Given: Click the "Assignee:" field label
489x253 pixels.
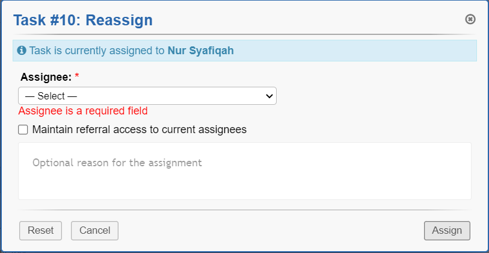Looking at the screenshot, I should (46, 77).
